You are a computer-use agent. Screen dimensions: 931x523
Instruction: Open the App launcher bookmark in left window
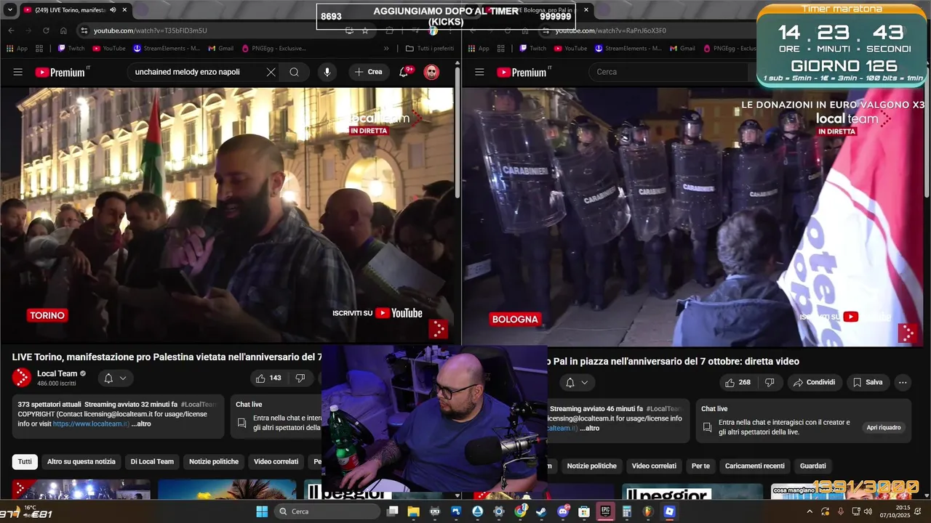17,48
